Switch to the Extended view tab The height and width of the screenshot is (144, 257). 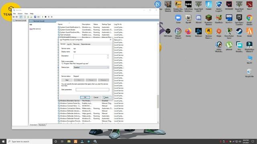[x=33, y=125]
